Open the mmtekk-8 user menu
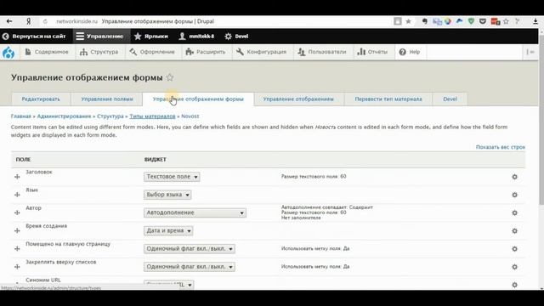The image size is (544, 306). coord(196,37)
